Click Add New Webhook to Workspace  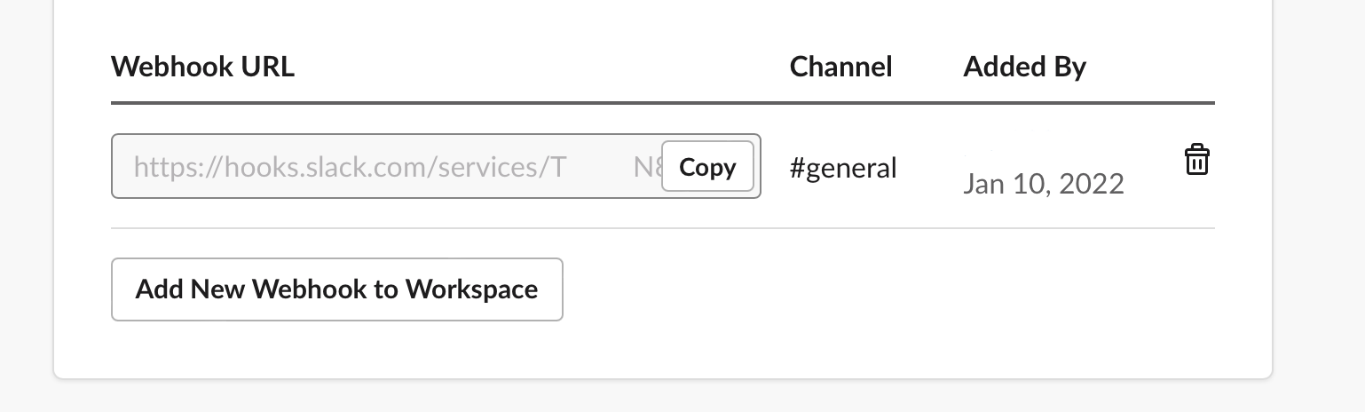click(336, 289)
